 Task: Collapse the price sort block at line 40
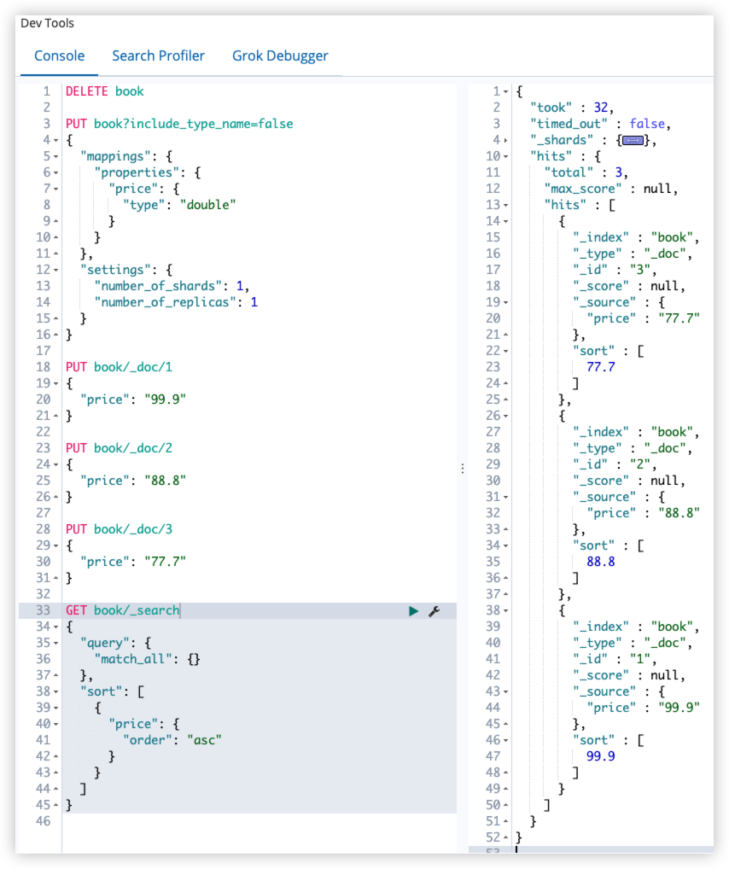[x=56, y=725]
